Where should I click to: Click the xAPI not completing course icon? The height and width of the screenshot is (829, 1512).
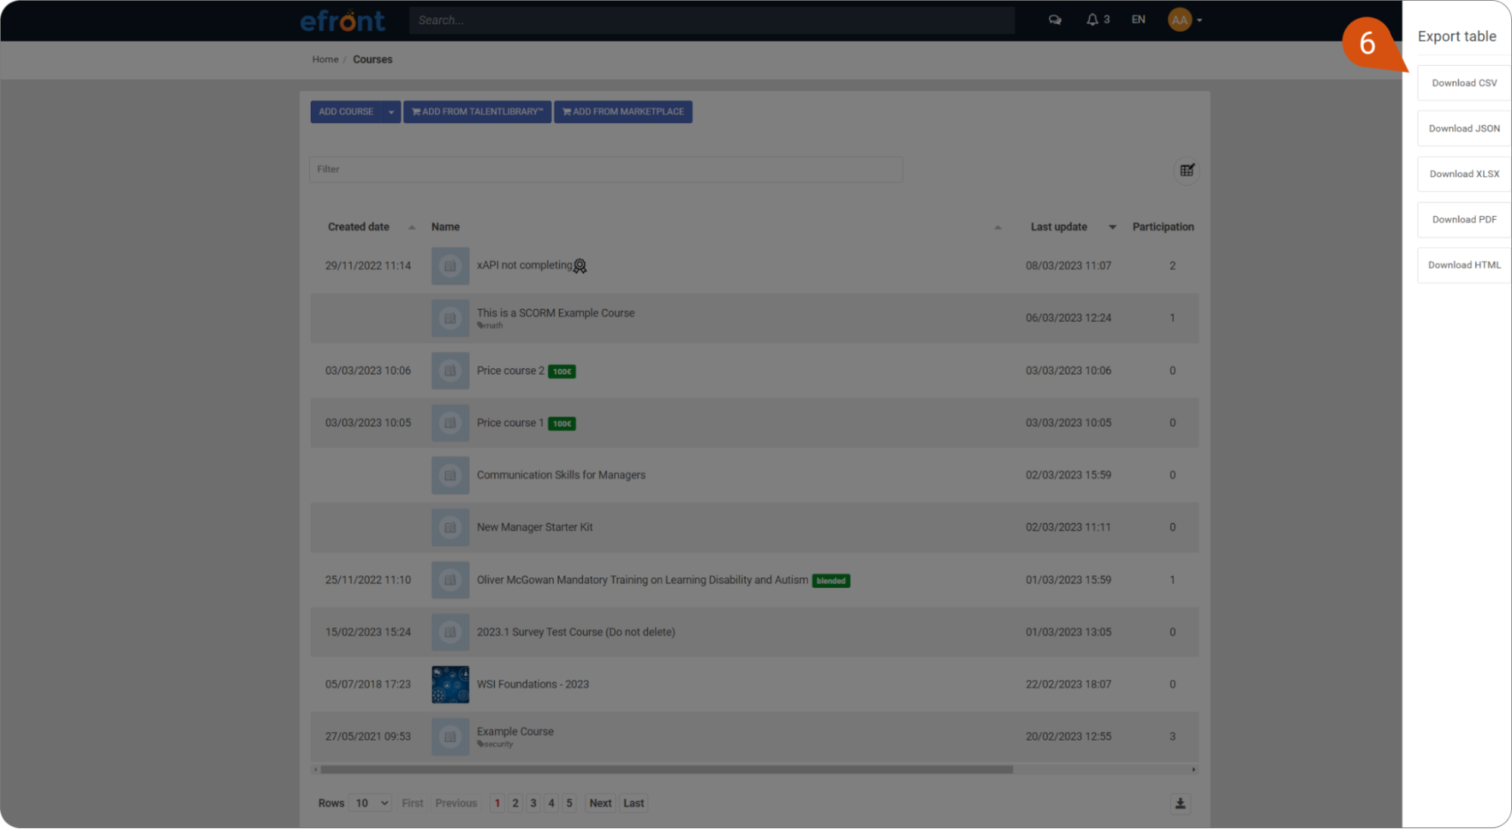450,266
